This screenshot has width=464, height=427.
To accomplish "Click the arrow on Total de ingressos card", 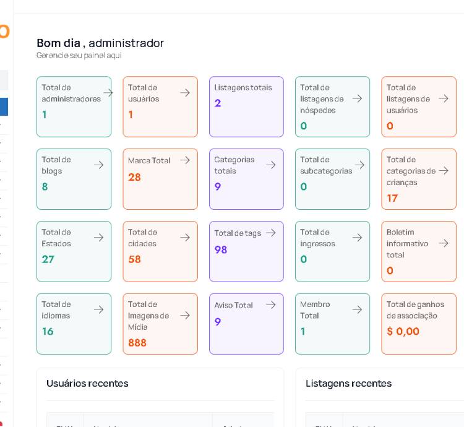I will coord(357,238).
